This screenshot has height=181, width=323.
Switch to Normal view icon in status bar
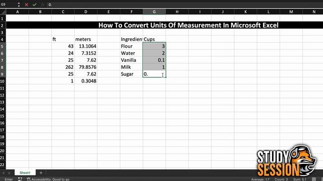click(314, 179)
